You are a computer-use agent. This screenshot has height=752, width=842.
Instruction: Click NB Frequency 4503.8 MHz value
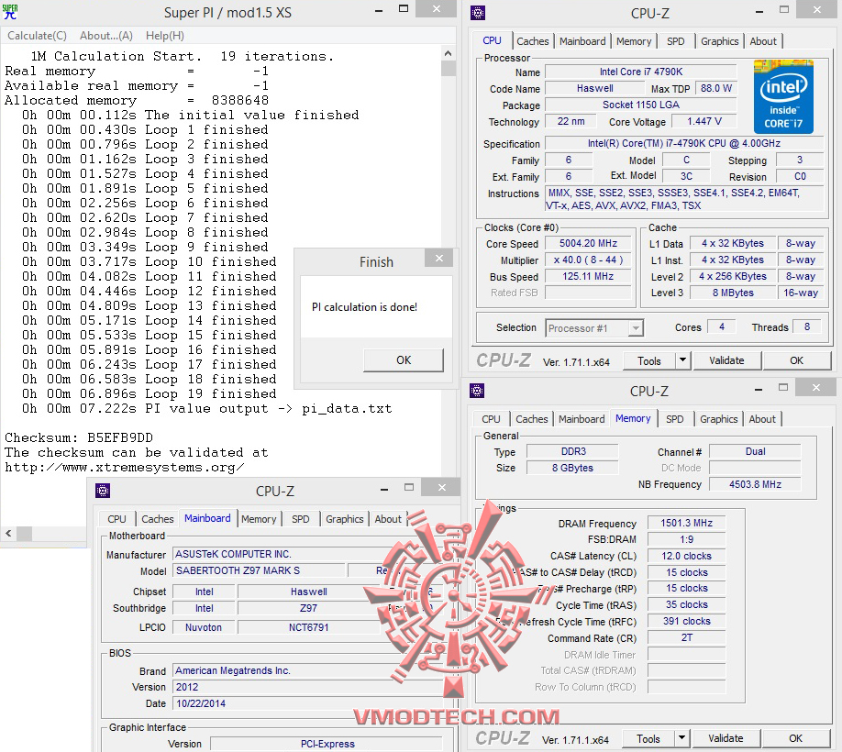755,485
